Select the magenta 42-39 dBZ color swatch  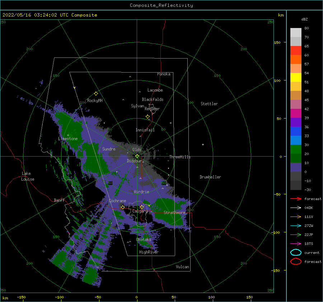(x=296, y=113)
